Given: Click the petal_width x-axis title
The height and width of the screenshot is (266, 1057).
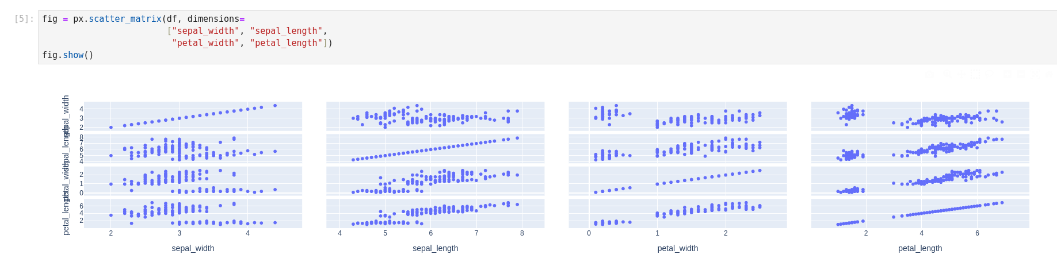Looking at the screenshot, I should (x=677, y=248).
